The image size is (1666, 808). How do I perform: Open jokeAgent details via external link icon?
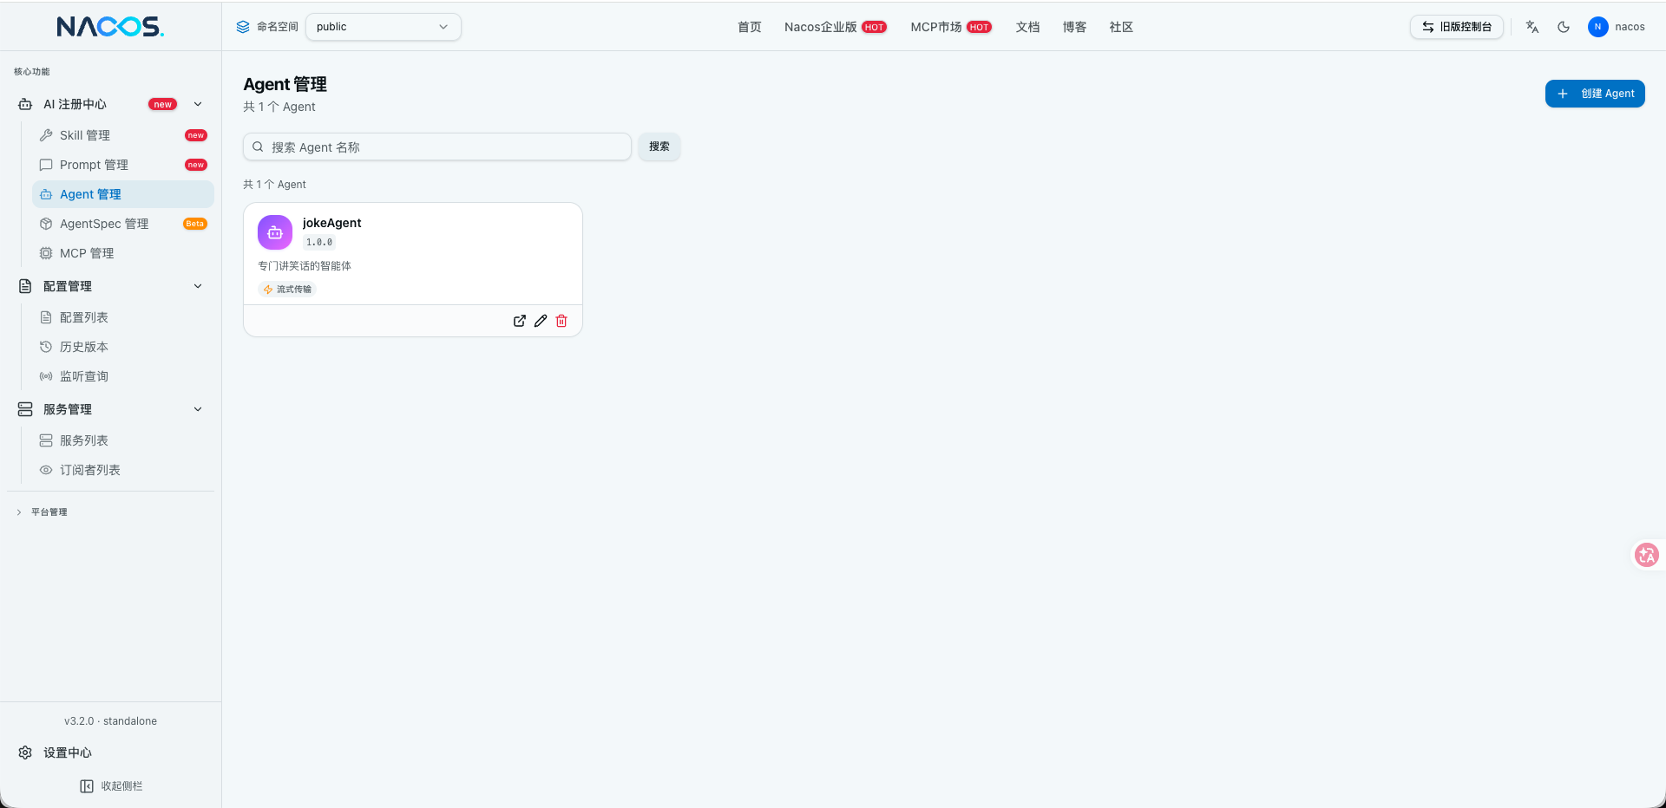click(x=520, y=321)
